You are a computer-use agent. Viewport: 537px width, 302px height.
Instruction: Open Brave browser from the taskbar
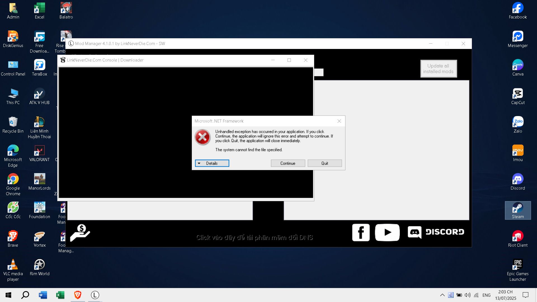pos(78,295)
